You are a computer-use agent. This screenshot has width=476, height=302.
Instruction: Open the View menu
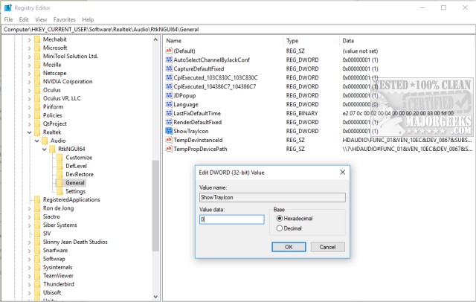41,19
